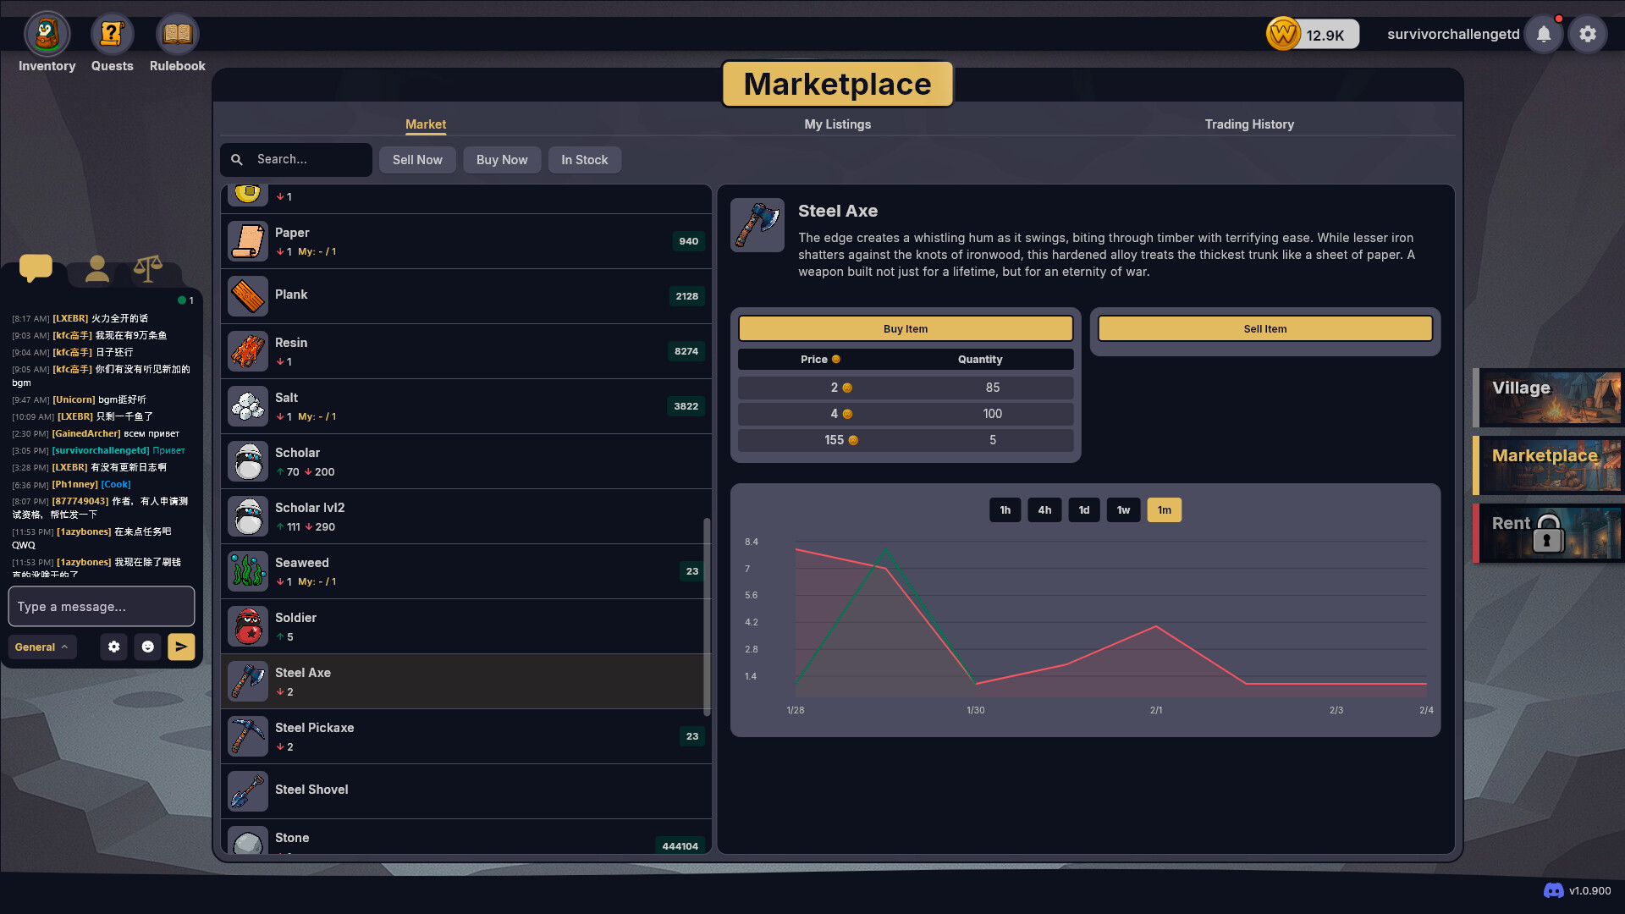Open the Inventory
This screenshot has height=914, width=1625.
(47, 34)
